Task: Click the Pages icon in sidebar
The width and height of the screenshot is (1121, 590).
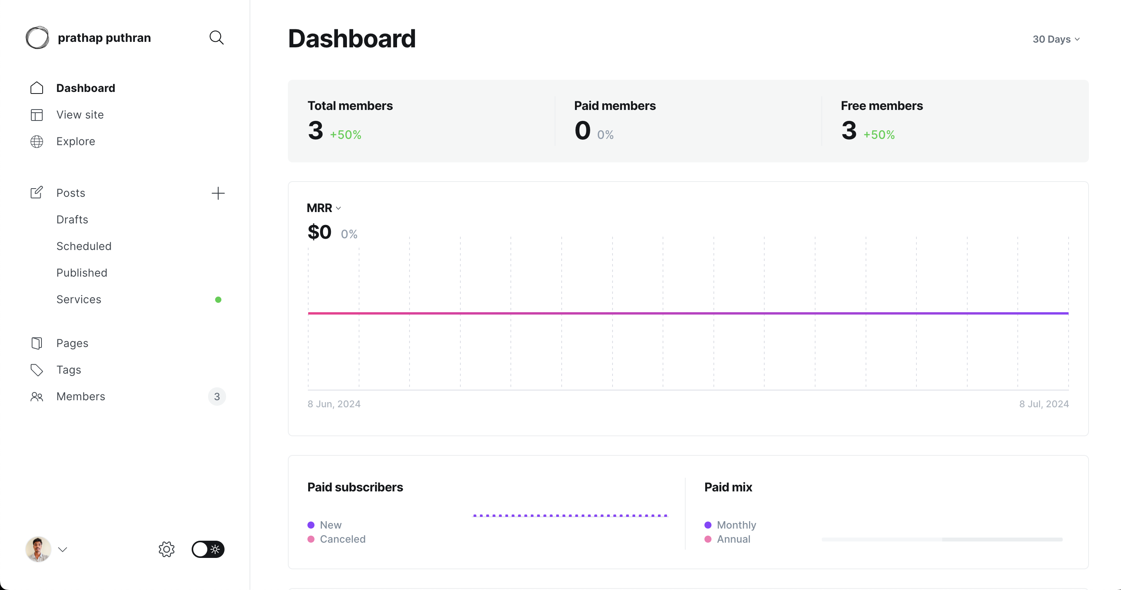Action: click(37, 342)
